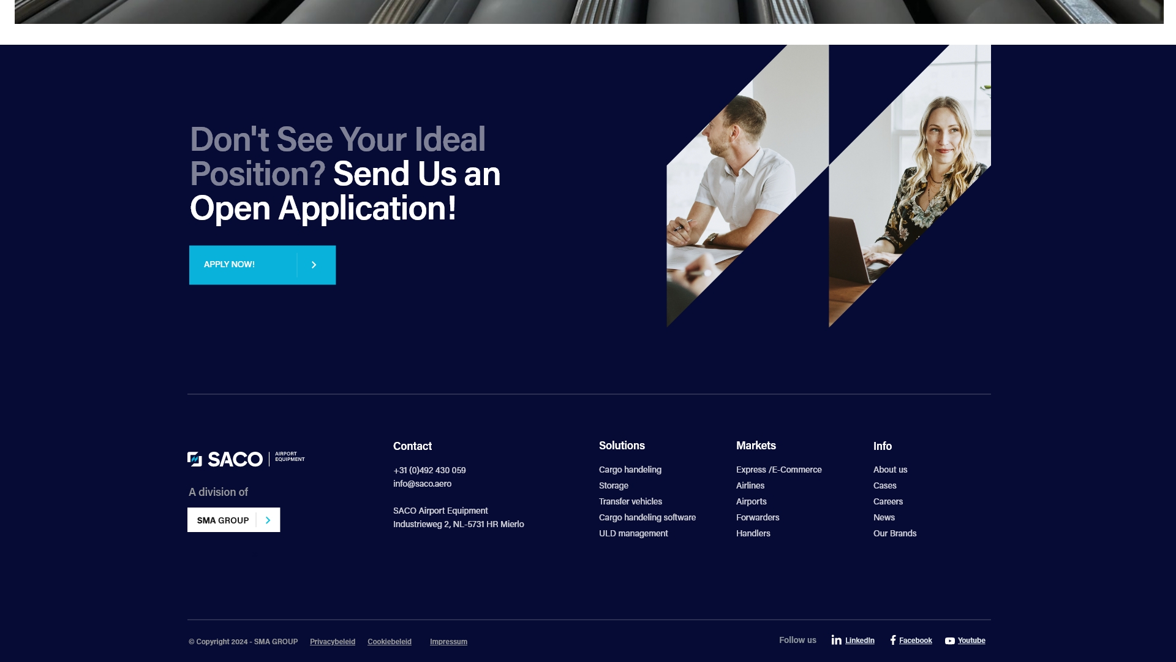Click the Youtube icon
The height and width of the screenshot is (662, 1176).
[950, 641]
